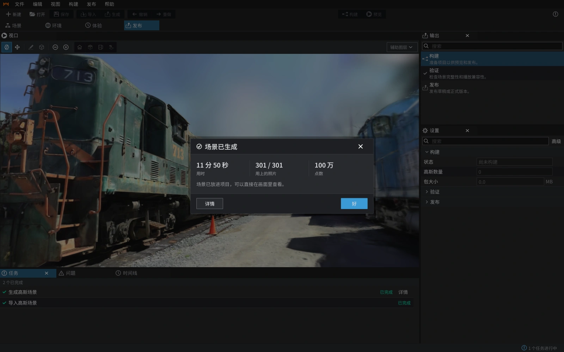The height and width of the screenshot is (352, 564).
Task: Click the 导入 toolbar button
Action: tap(88, 14)
